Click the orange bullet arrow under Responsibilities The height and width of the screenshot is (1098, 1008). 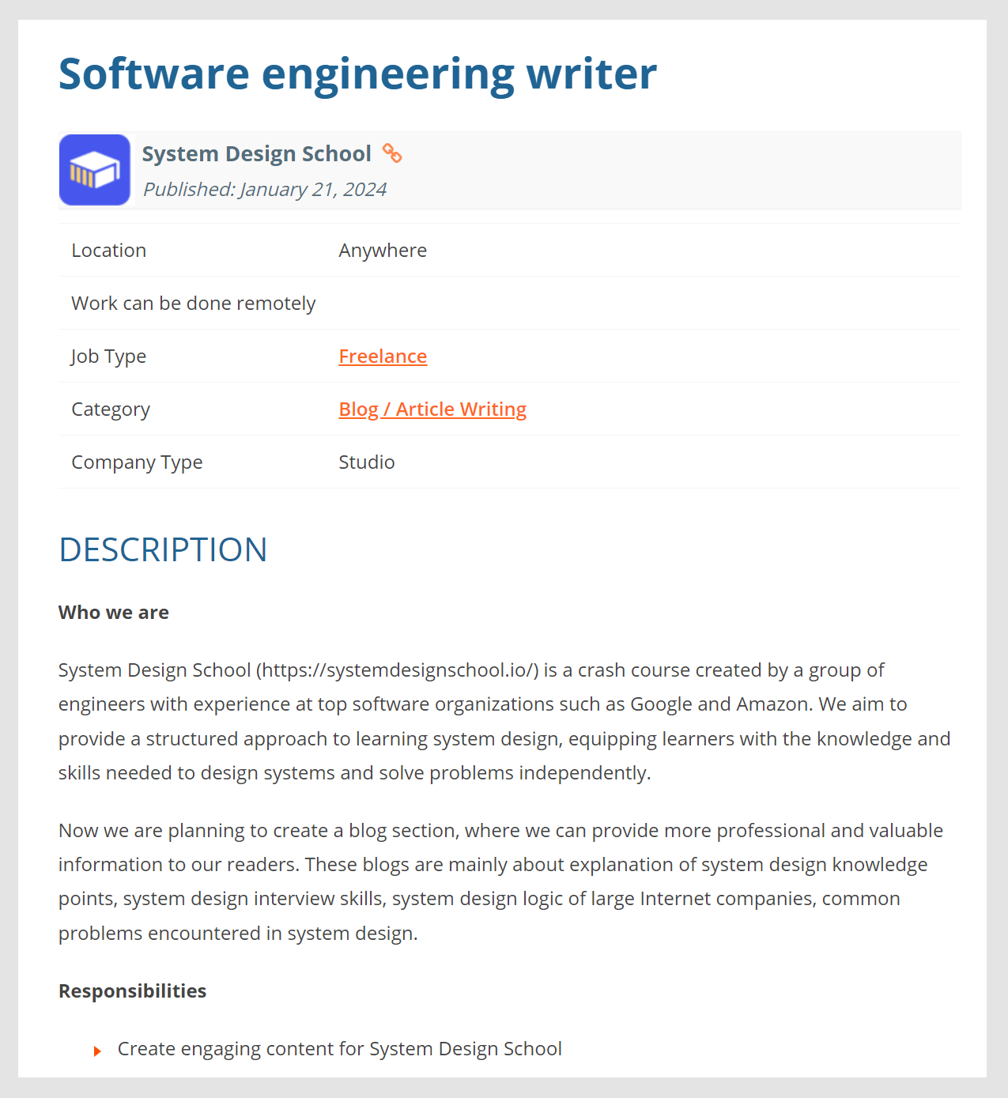pyautogui.click(x=96, y=1051)
